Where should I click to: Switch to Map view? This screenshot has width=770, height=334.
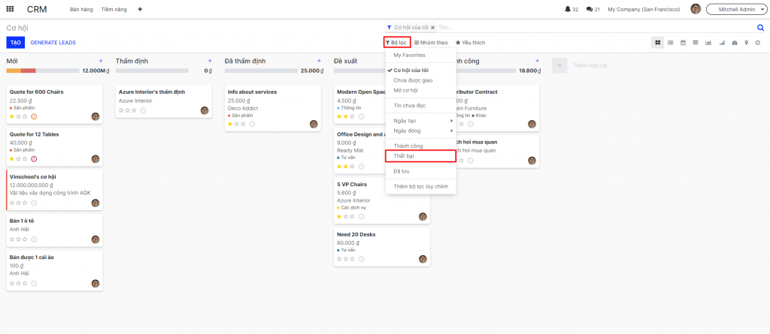point(747,43)
